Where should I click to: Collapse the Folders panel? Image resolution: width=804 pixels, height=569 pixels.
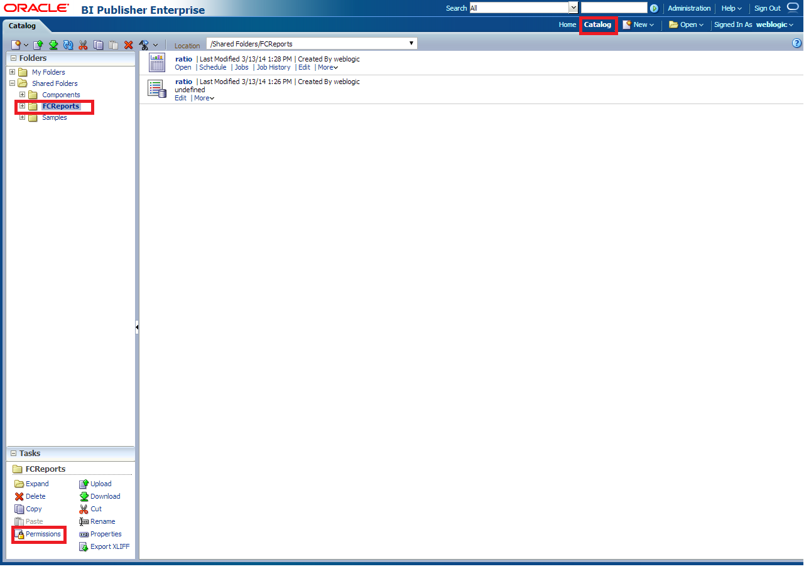[x=13, y=58]
